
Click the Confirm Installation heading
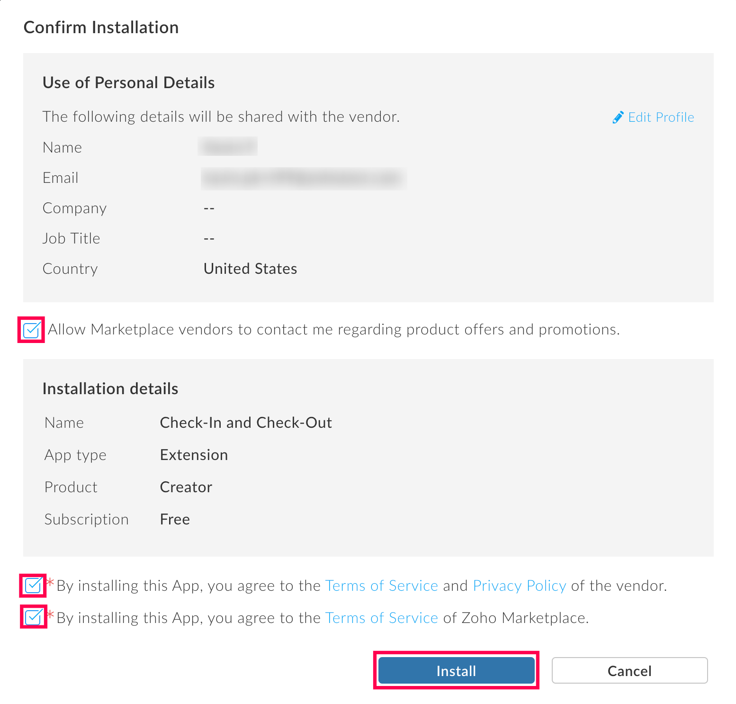point(101,27)
